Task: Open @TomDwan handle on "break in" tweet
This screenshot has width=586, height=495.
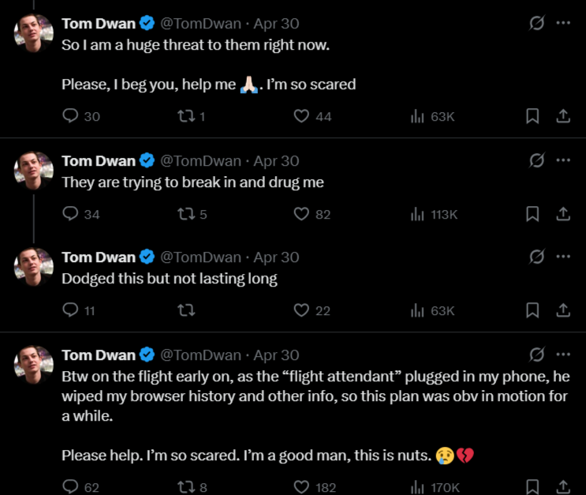Action: tap(201, 161)
